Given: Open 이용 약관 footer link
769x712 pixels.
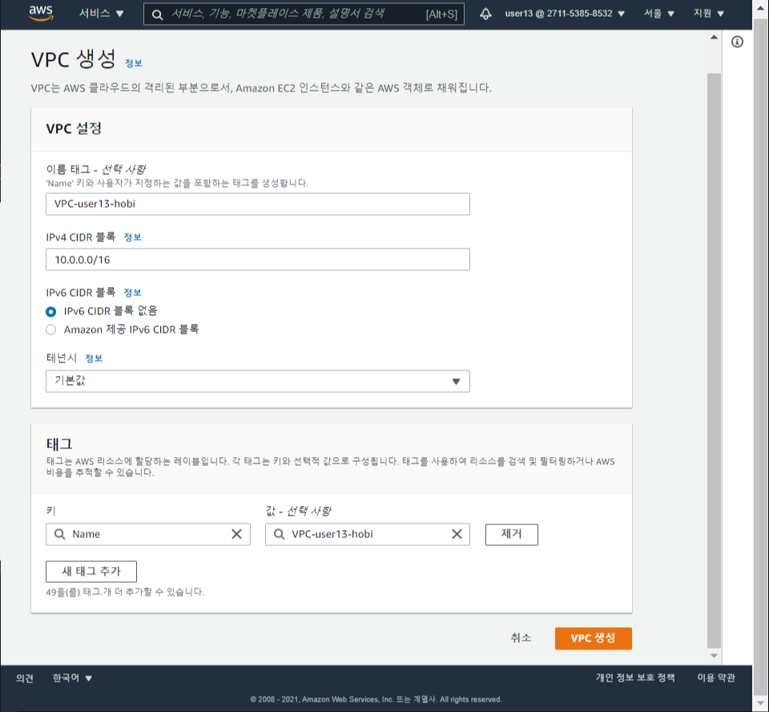Looking at the screenshot, I should point(716,678).
